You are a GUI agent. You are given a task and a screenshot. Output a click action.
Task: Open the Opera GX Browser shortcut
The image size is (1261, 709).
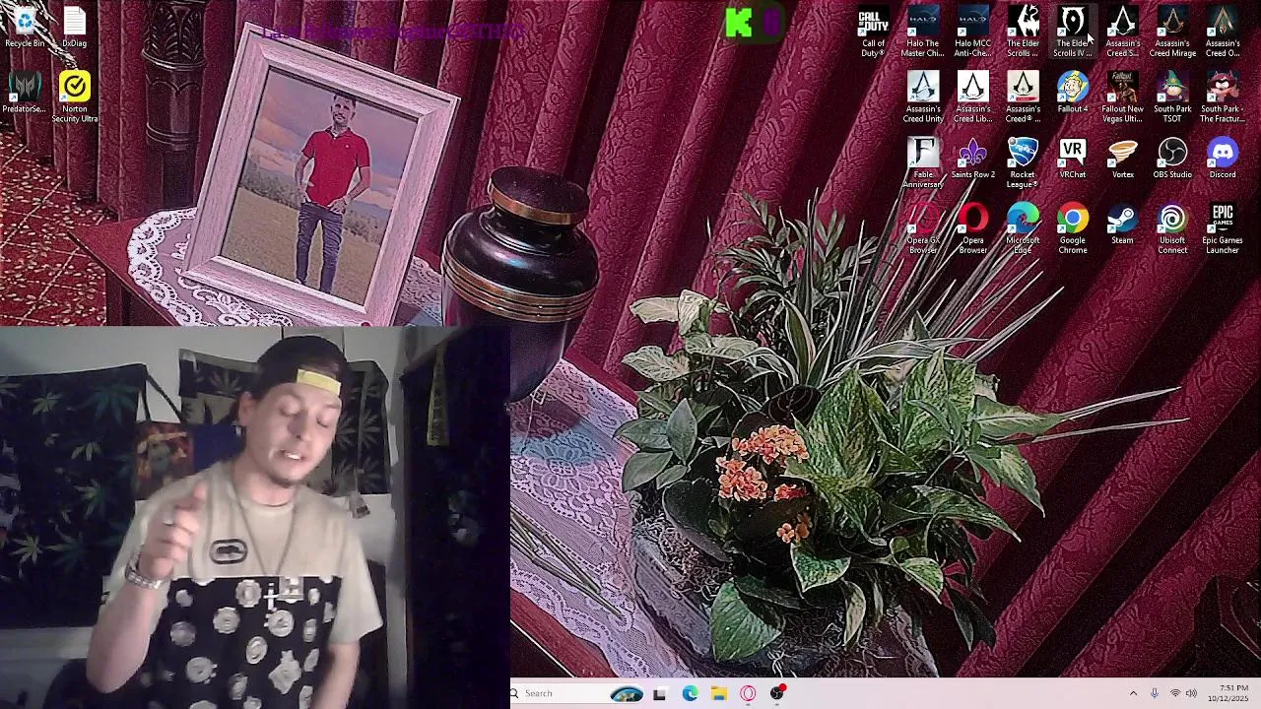pyautogui.click(x=923, y=228)
